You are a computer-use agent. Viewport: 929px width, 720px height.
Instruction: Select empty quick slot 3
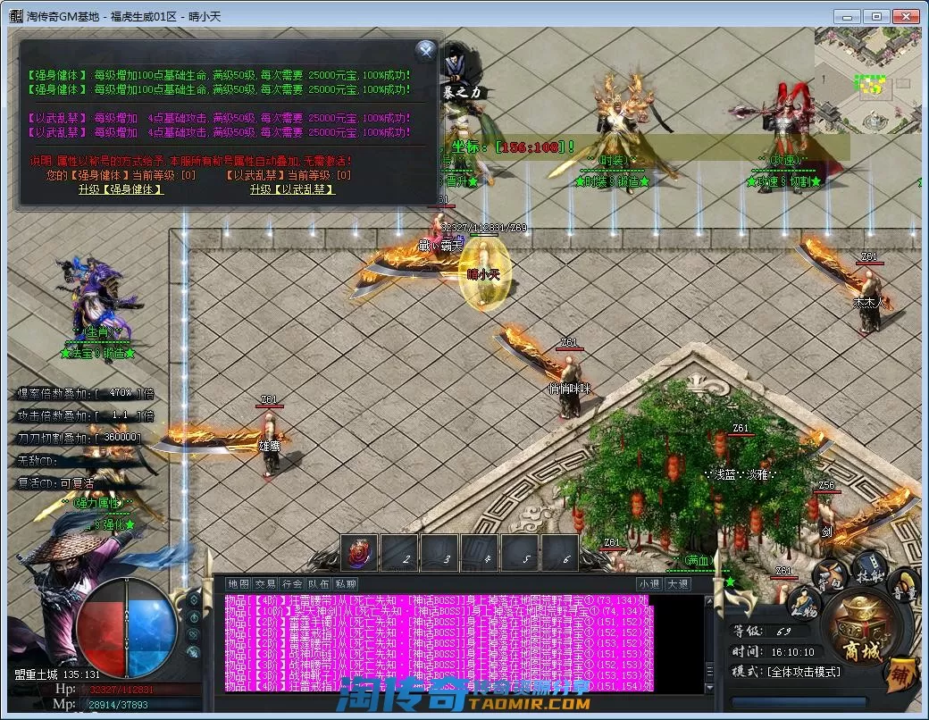(x=439, y=552)
